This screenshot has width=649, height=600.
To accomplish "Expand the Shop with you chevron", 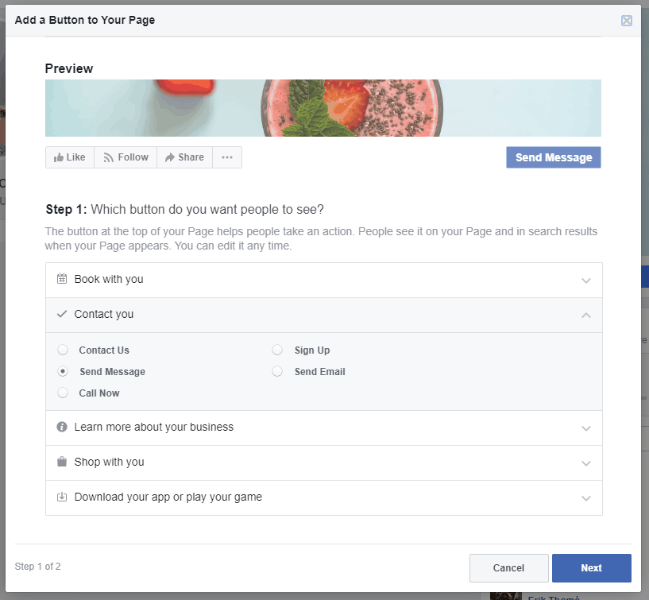I will pyautogui.click(x=586, y=463).
